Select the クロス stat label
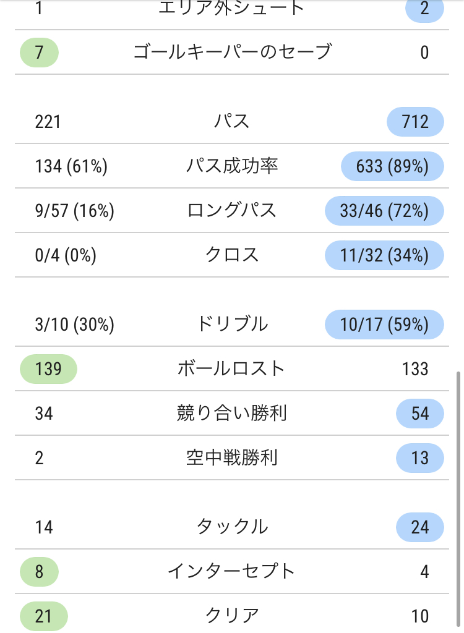Image resolution: width=464 pixels, height=633 pixels. [x=231, y=255]
